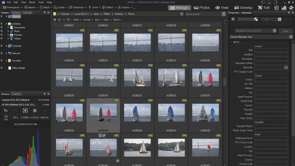
Task: Click the folder icon in address bar
Action: tap(55, 14)
